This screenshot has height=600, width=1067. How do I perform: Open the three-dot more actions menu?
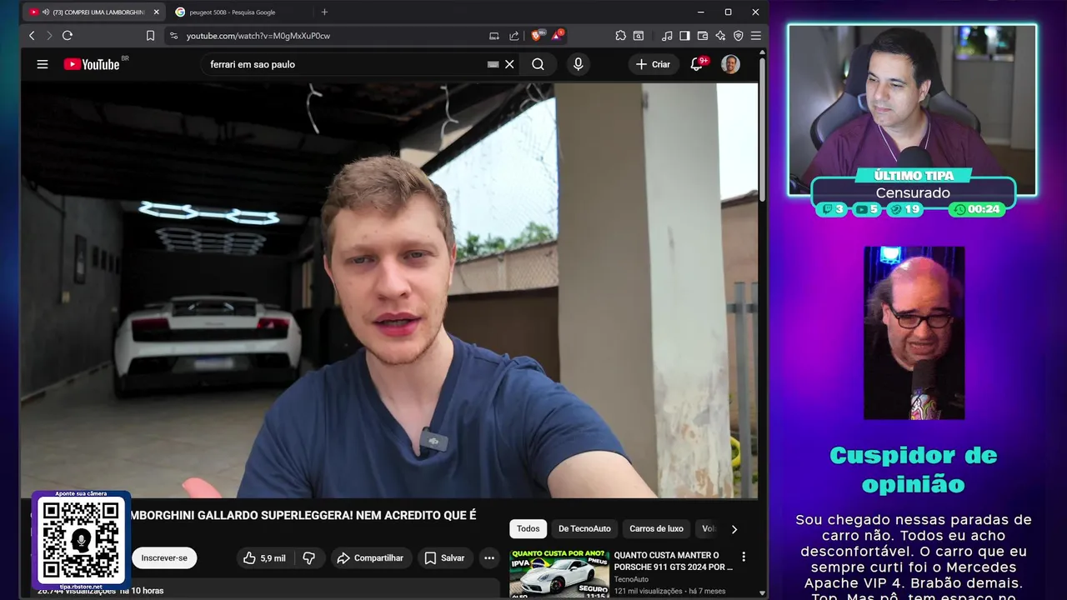coord(489,557)
